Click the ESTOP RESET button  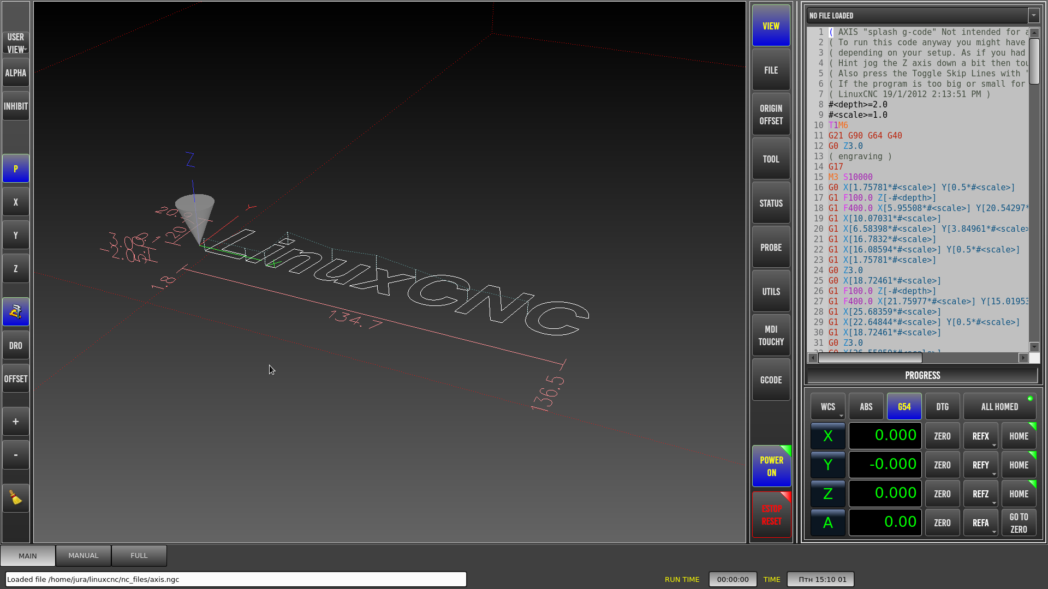coord(771,514)
